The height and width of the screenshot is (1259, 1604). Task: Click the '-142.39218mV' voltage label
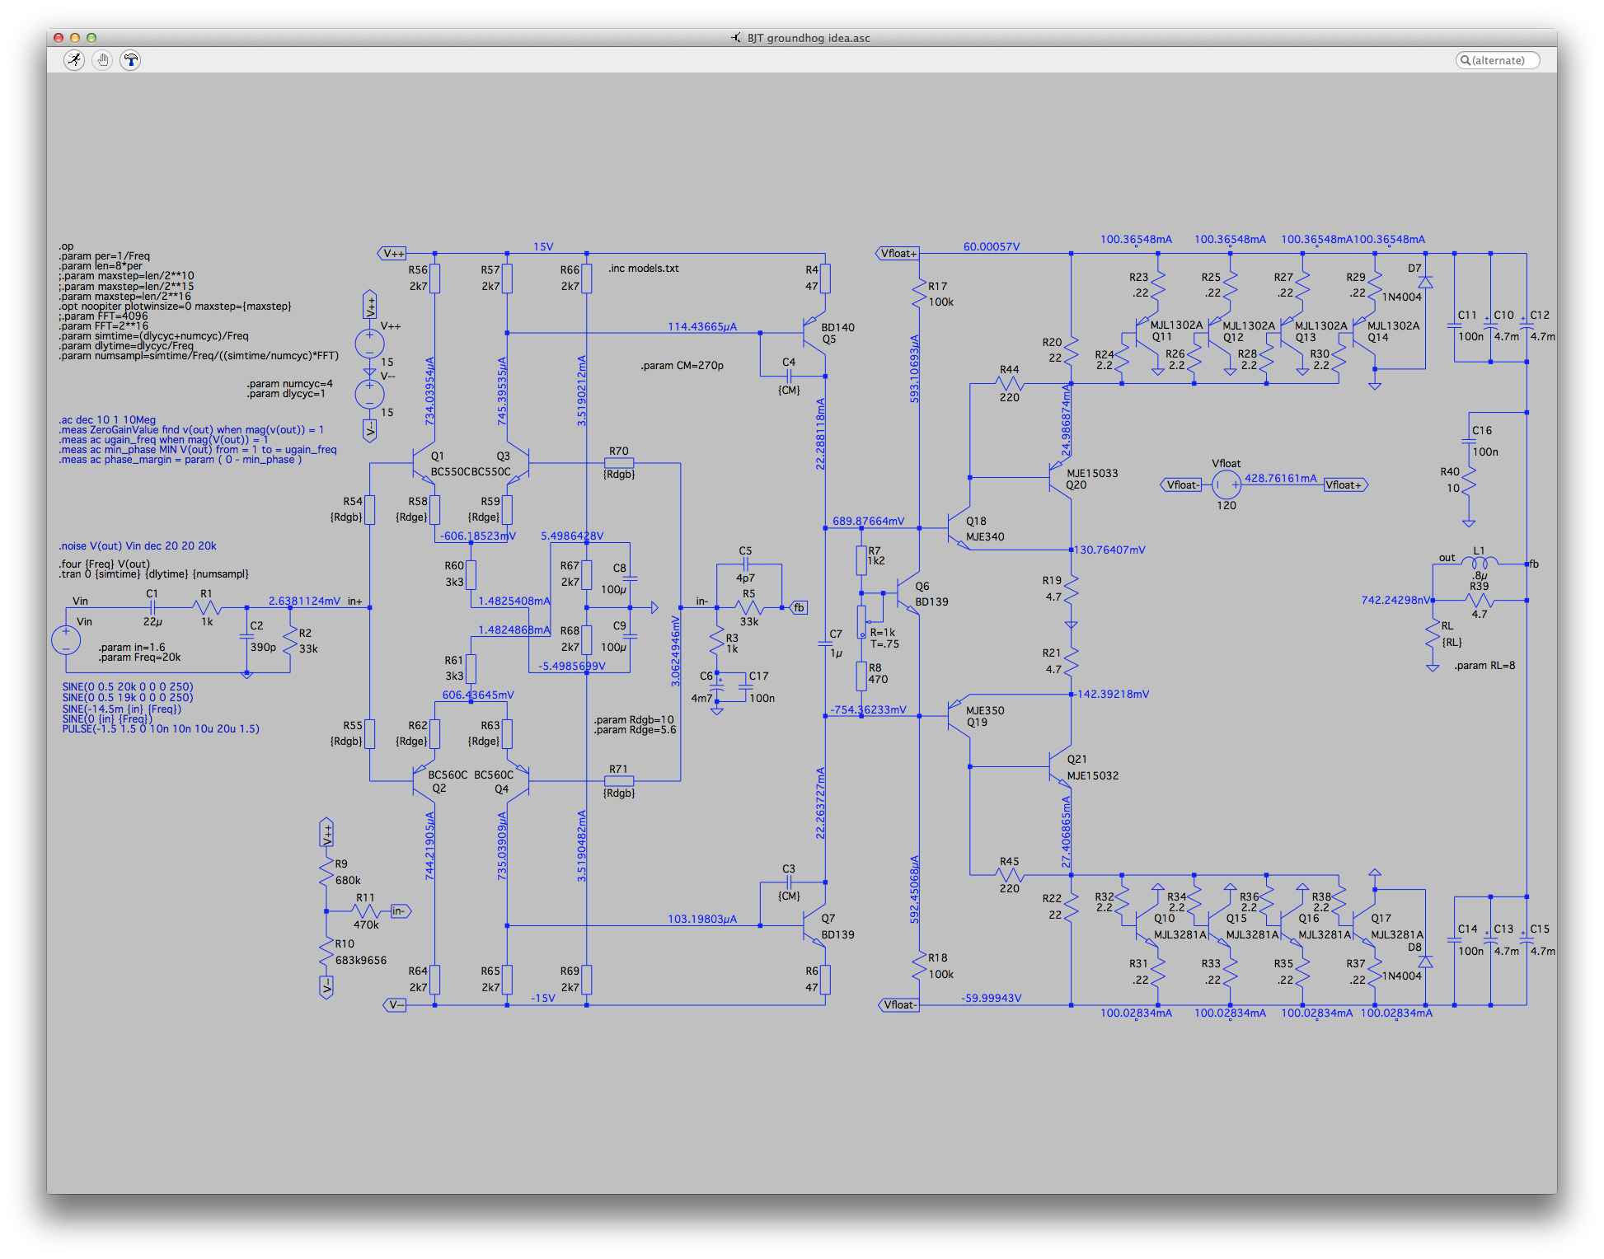click(x=1113, y=694)
